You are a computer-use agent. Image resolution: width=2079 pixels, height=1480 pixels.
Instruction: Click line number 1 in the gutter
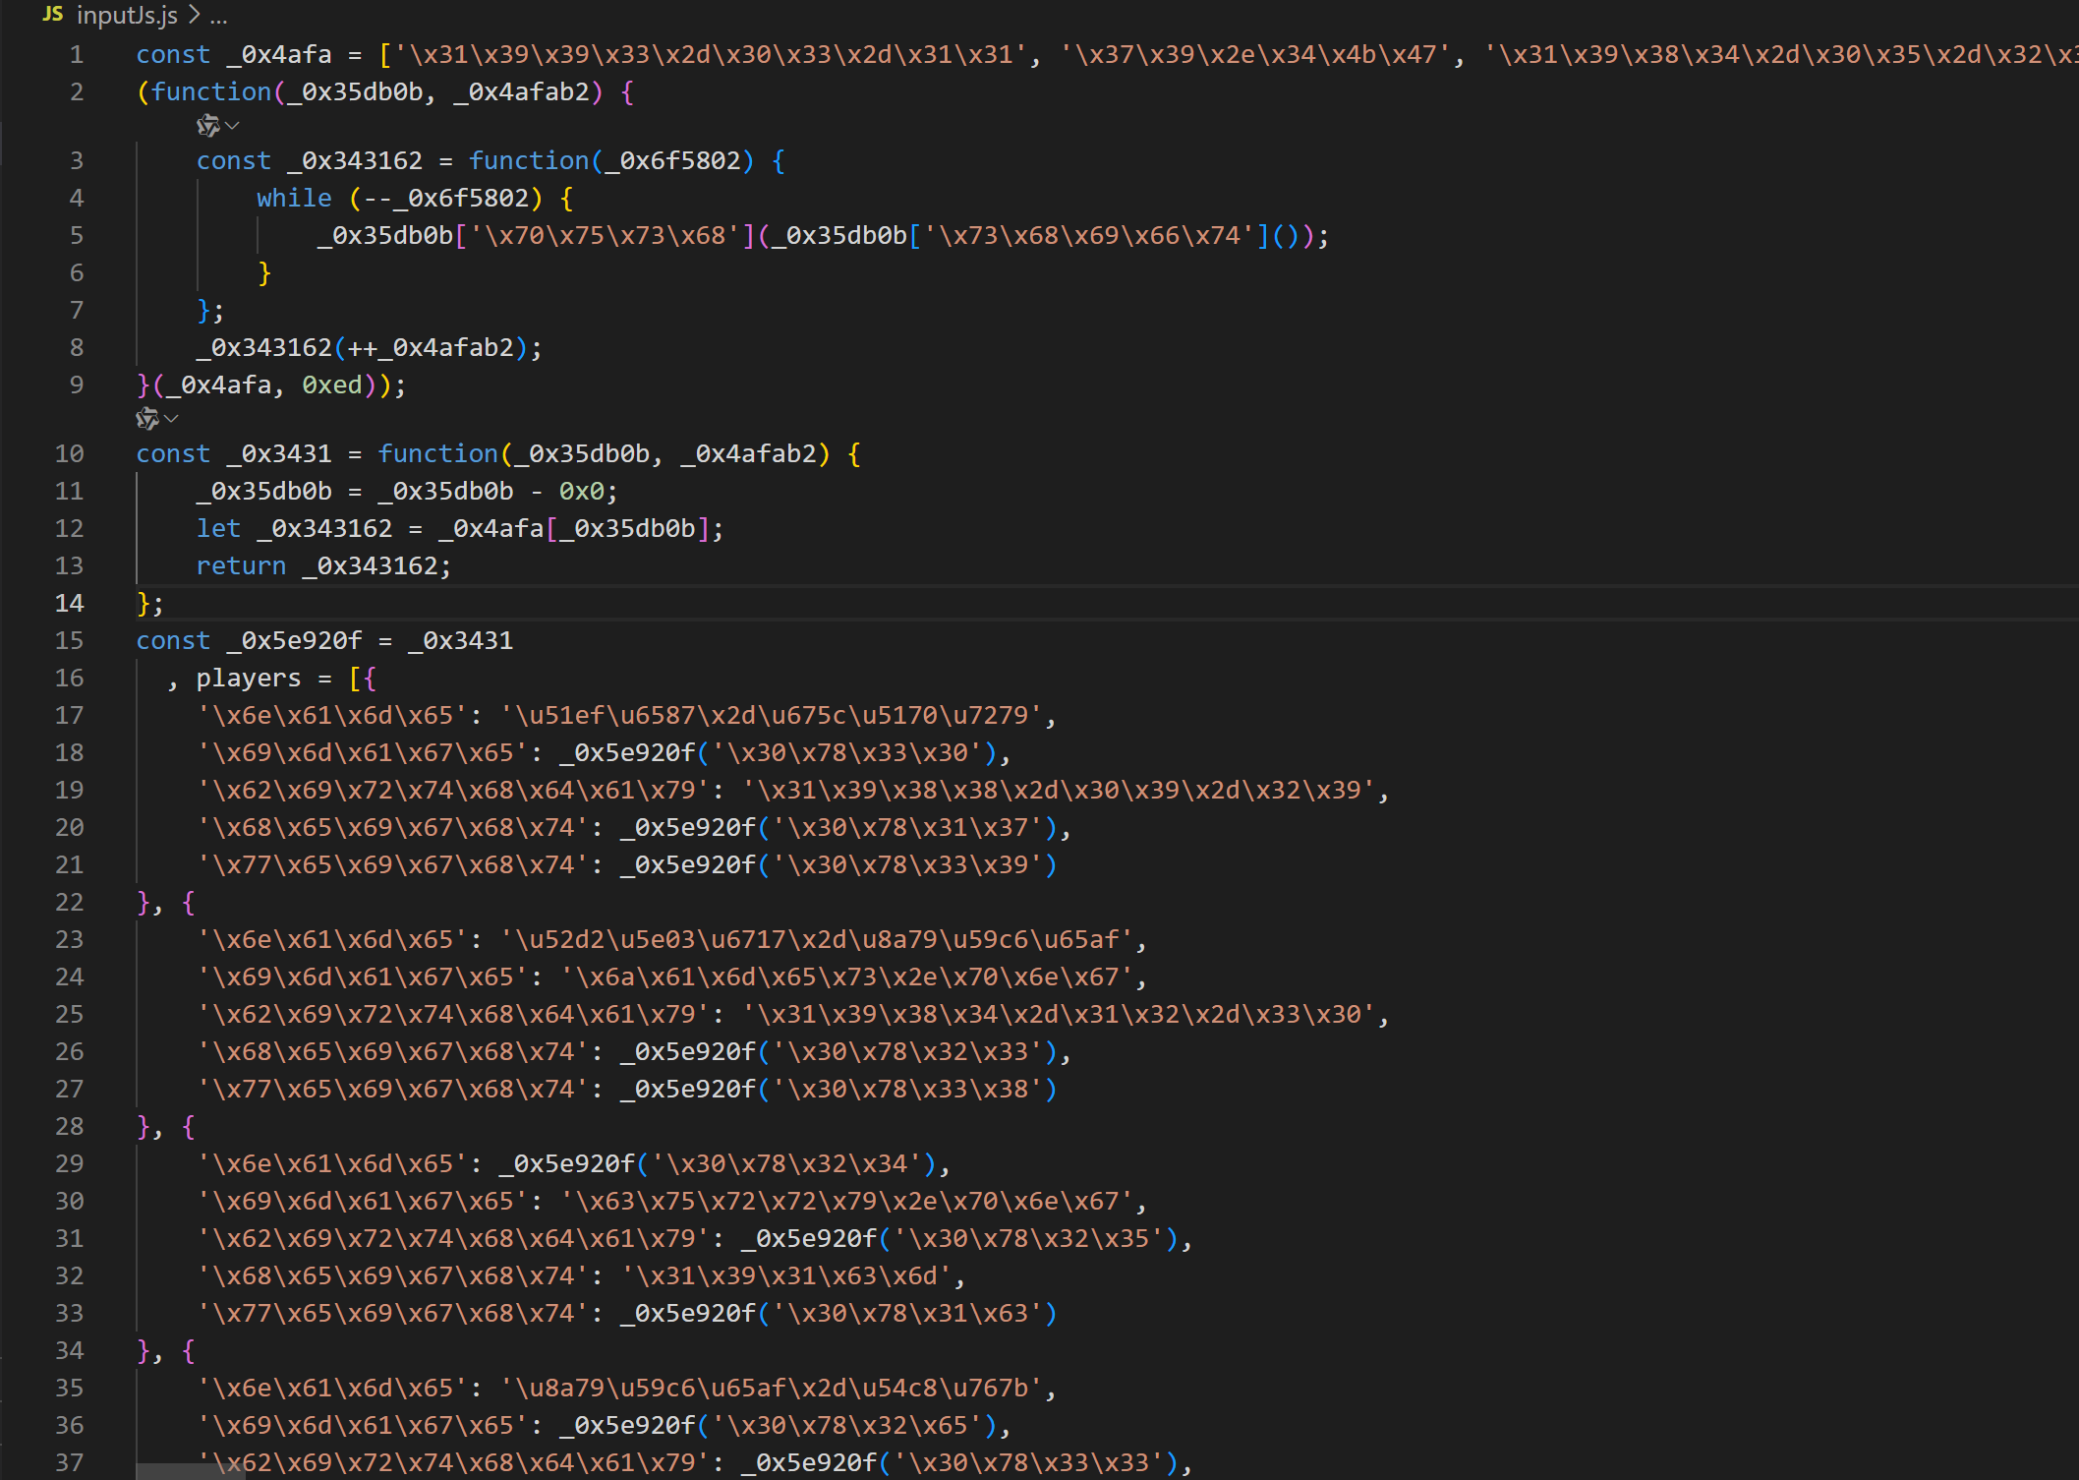76,54
